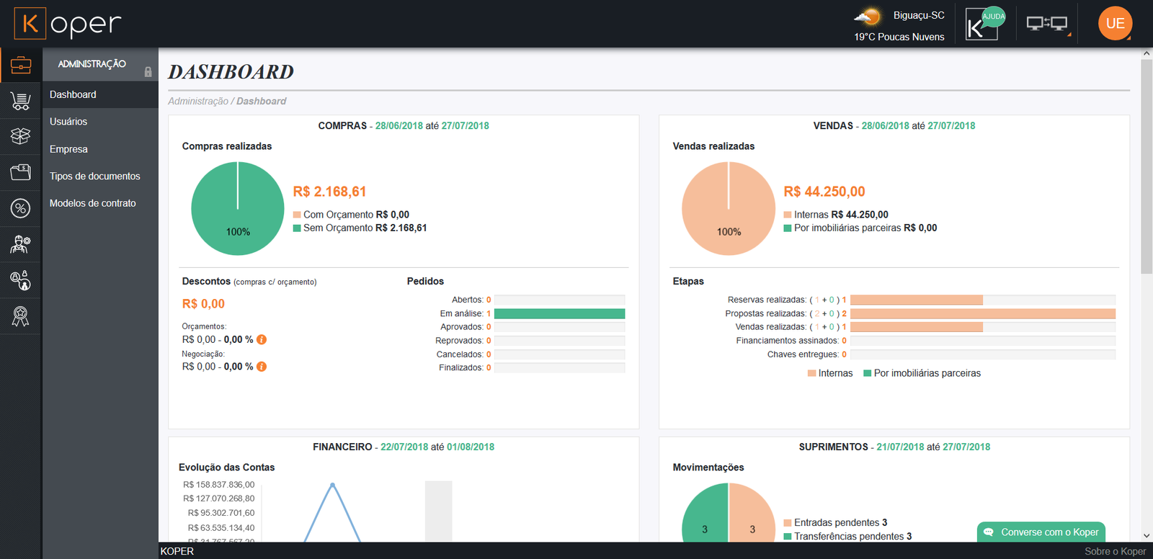Expand the connected computers switch dropdown
Image resolution: width=1153 pixels, height=559 pixels.
[x=1048, y=24]
